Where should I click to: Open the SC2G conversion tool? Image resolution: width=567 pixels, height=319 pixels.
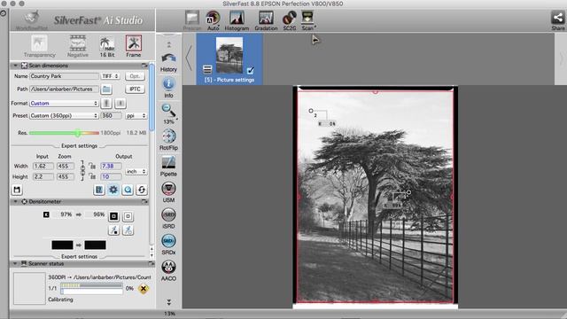click(x=290, y=20)
